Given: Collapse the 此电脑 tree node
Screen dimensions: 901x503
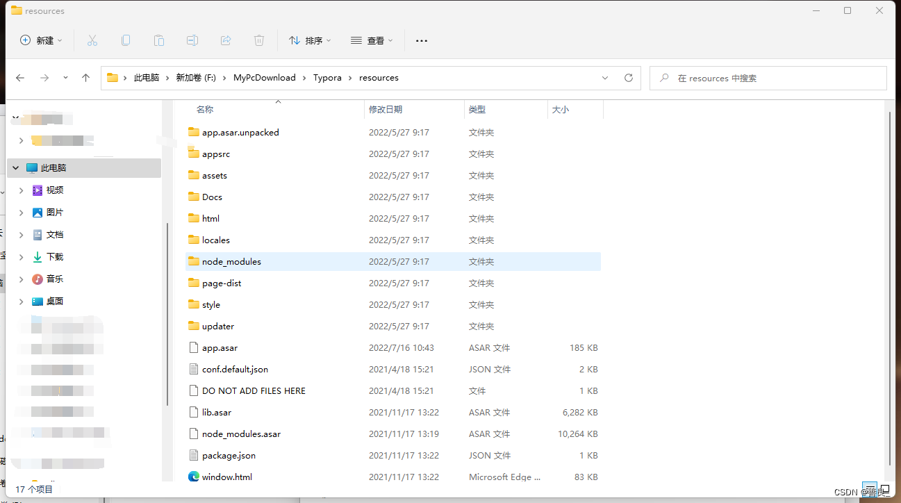Looking at the screenshot, I should point(16,167).
